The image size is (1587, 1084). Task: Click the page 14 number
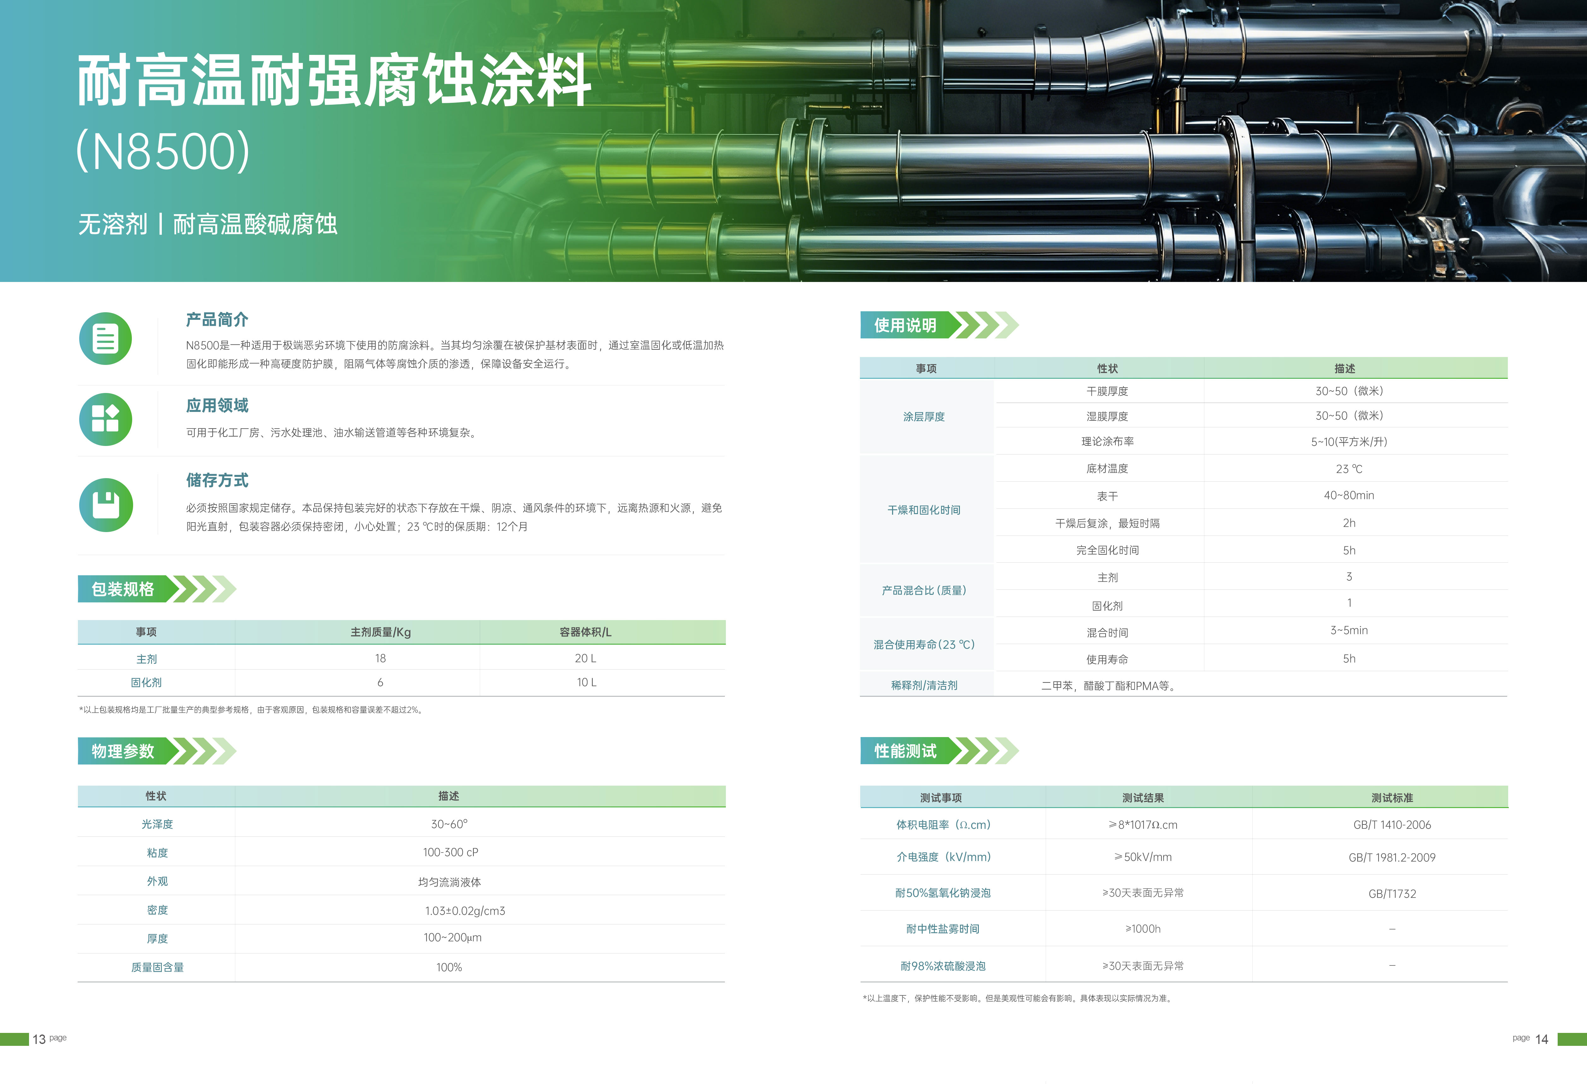(1541, 1039)
